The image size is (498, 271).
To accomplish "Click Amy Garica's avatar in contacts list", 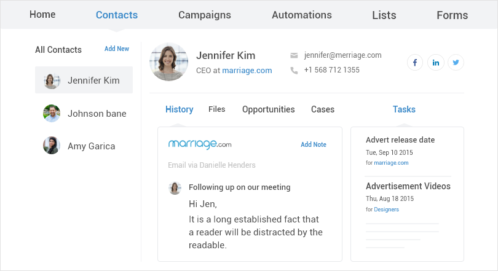I will coord(52,146).
